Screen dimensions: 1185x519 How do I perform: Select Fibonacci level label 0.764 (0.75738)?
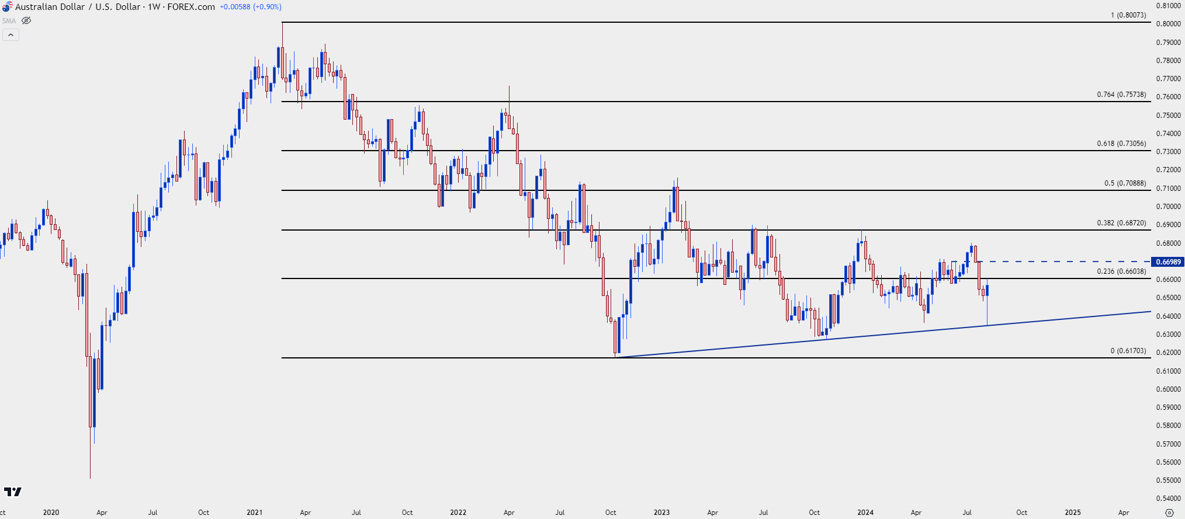(1121, 95)
